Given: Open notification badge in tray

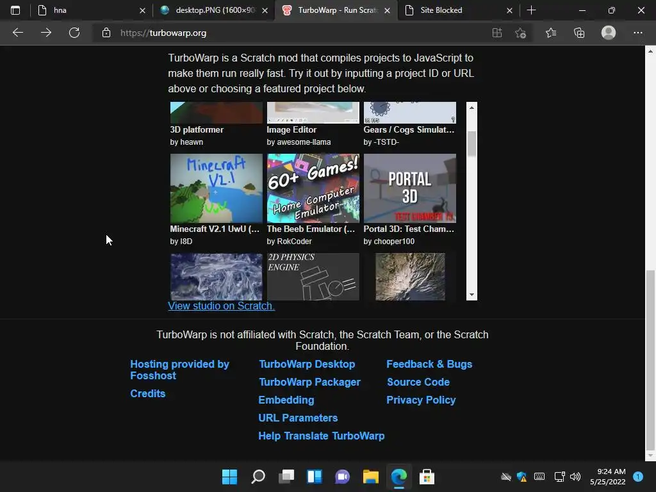Looking at the screenshot, I should click(x=638, y=477).
